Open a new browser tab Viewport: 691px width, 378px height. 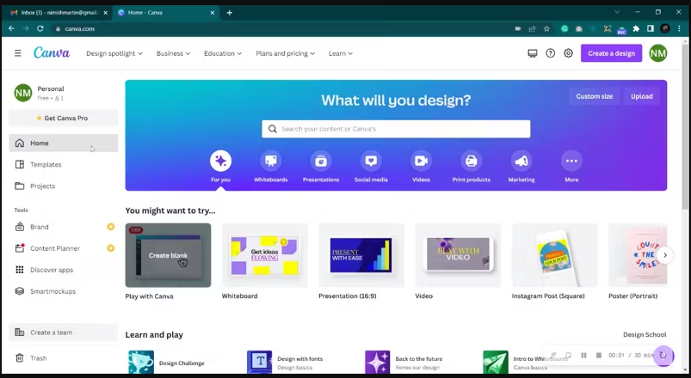229,13
